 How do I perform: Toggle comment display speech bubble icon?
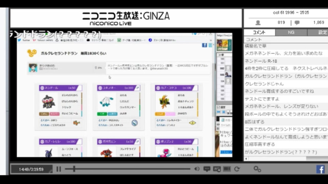point(207,169)
